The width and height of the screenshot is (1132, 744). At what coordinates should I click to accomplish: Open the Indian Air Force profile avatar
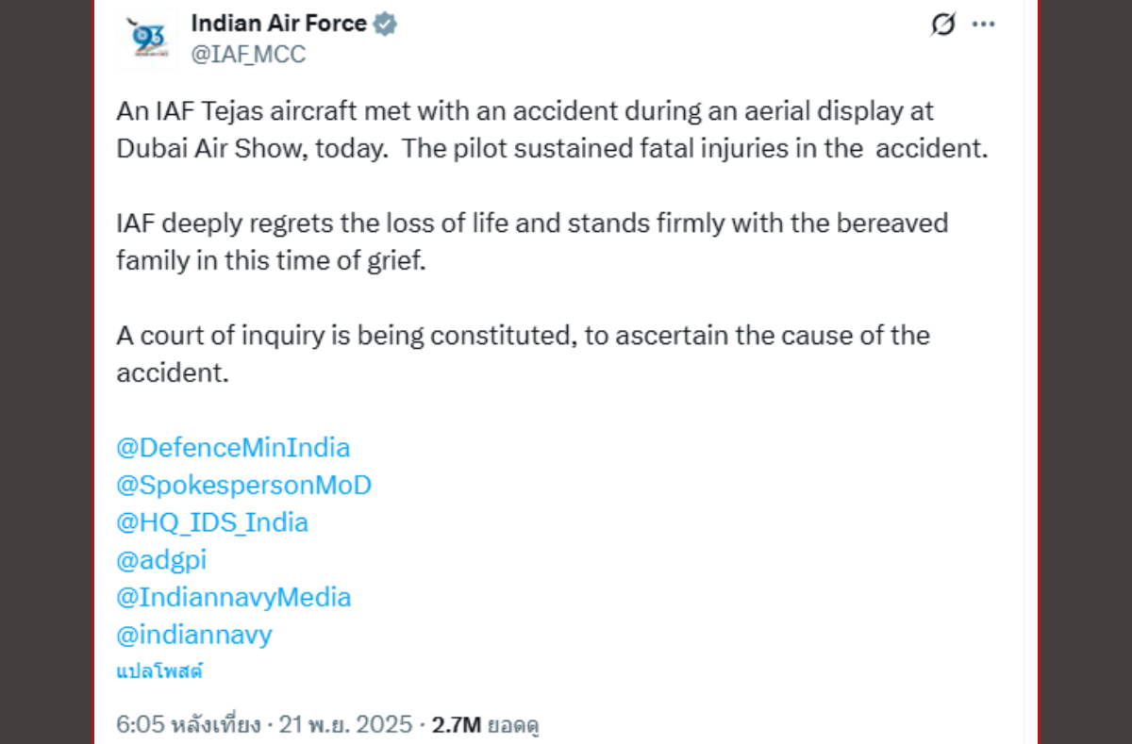147,38
